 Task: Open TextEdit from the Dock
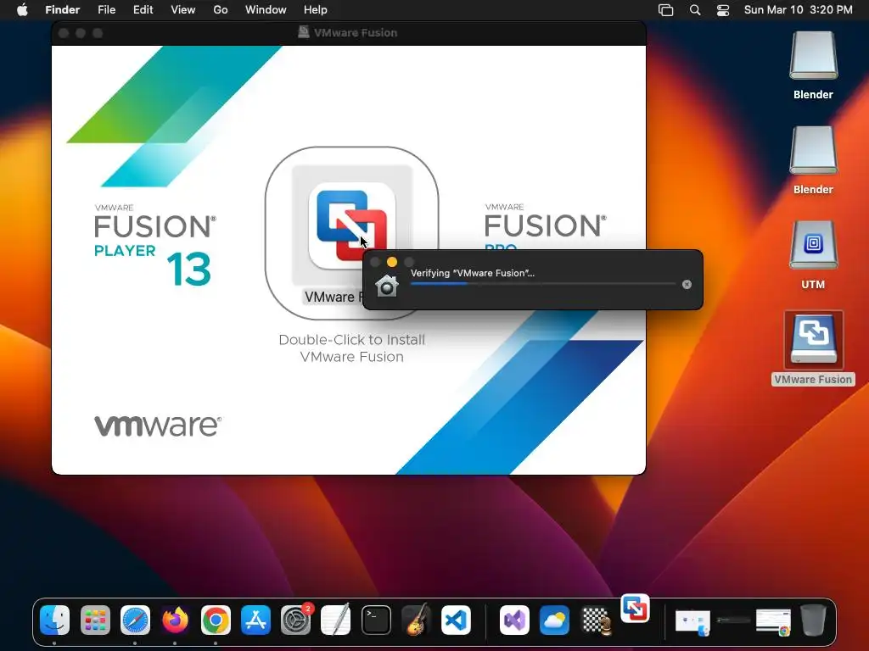click(x=336, y=620)
